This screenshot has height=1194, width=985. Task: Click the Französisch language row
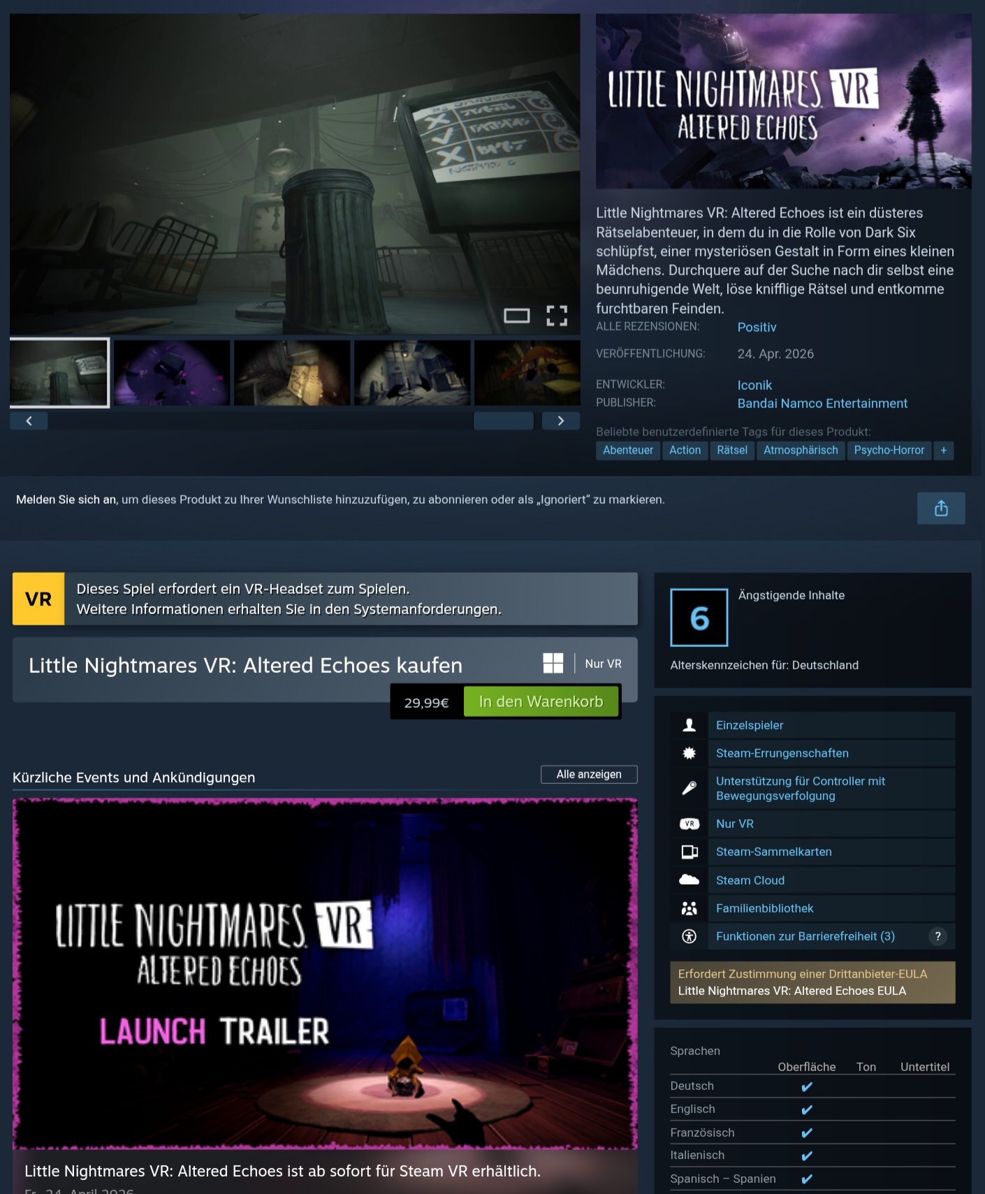pyautogui.click(x=812, y=1133)
